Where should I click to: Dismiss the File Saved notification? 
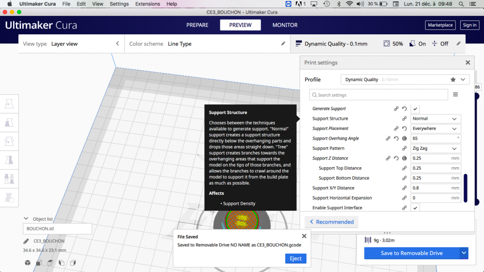point(304,236)
